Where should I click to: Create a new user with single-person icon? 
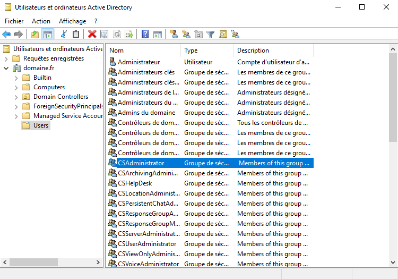[174, 34]
